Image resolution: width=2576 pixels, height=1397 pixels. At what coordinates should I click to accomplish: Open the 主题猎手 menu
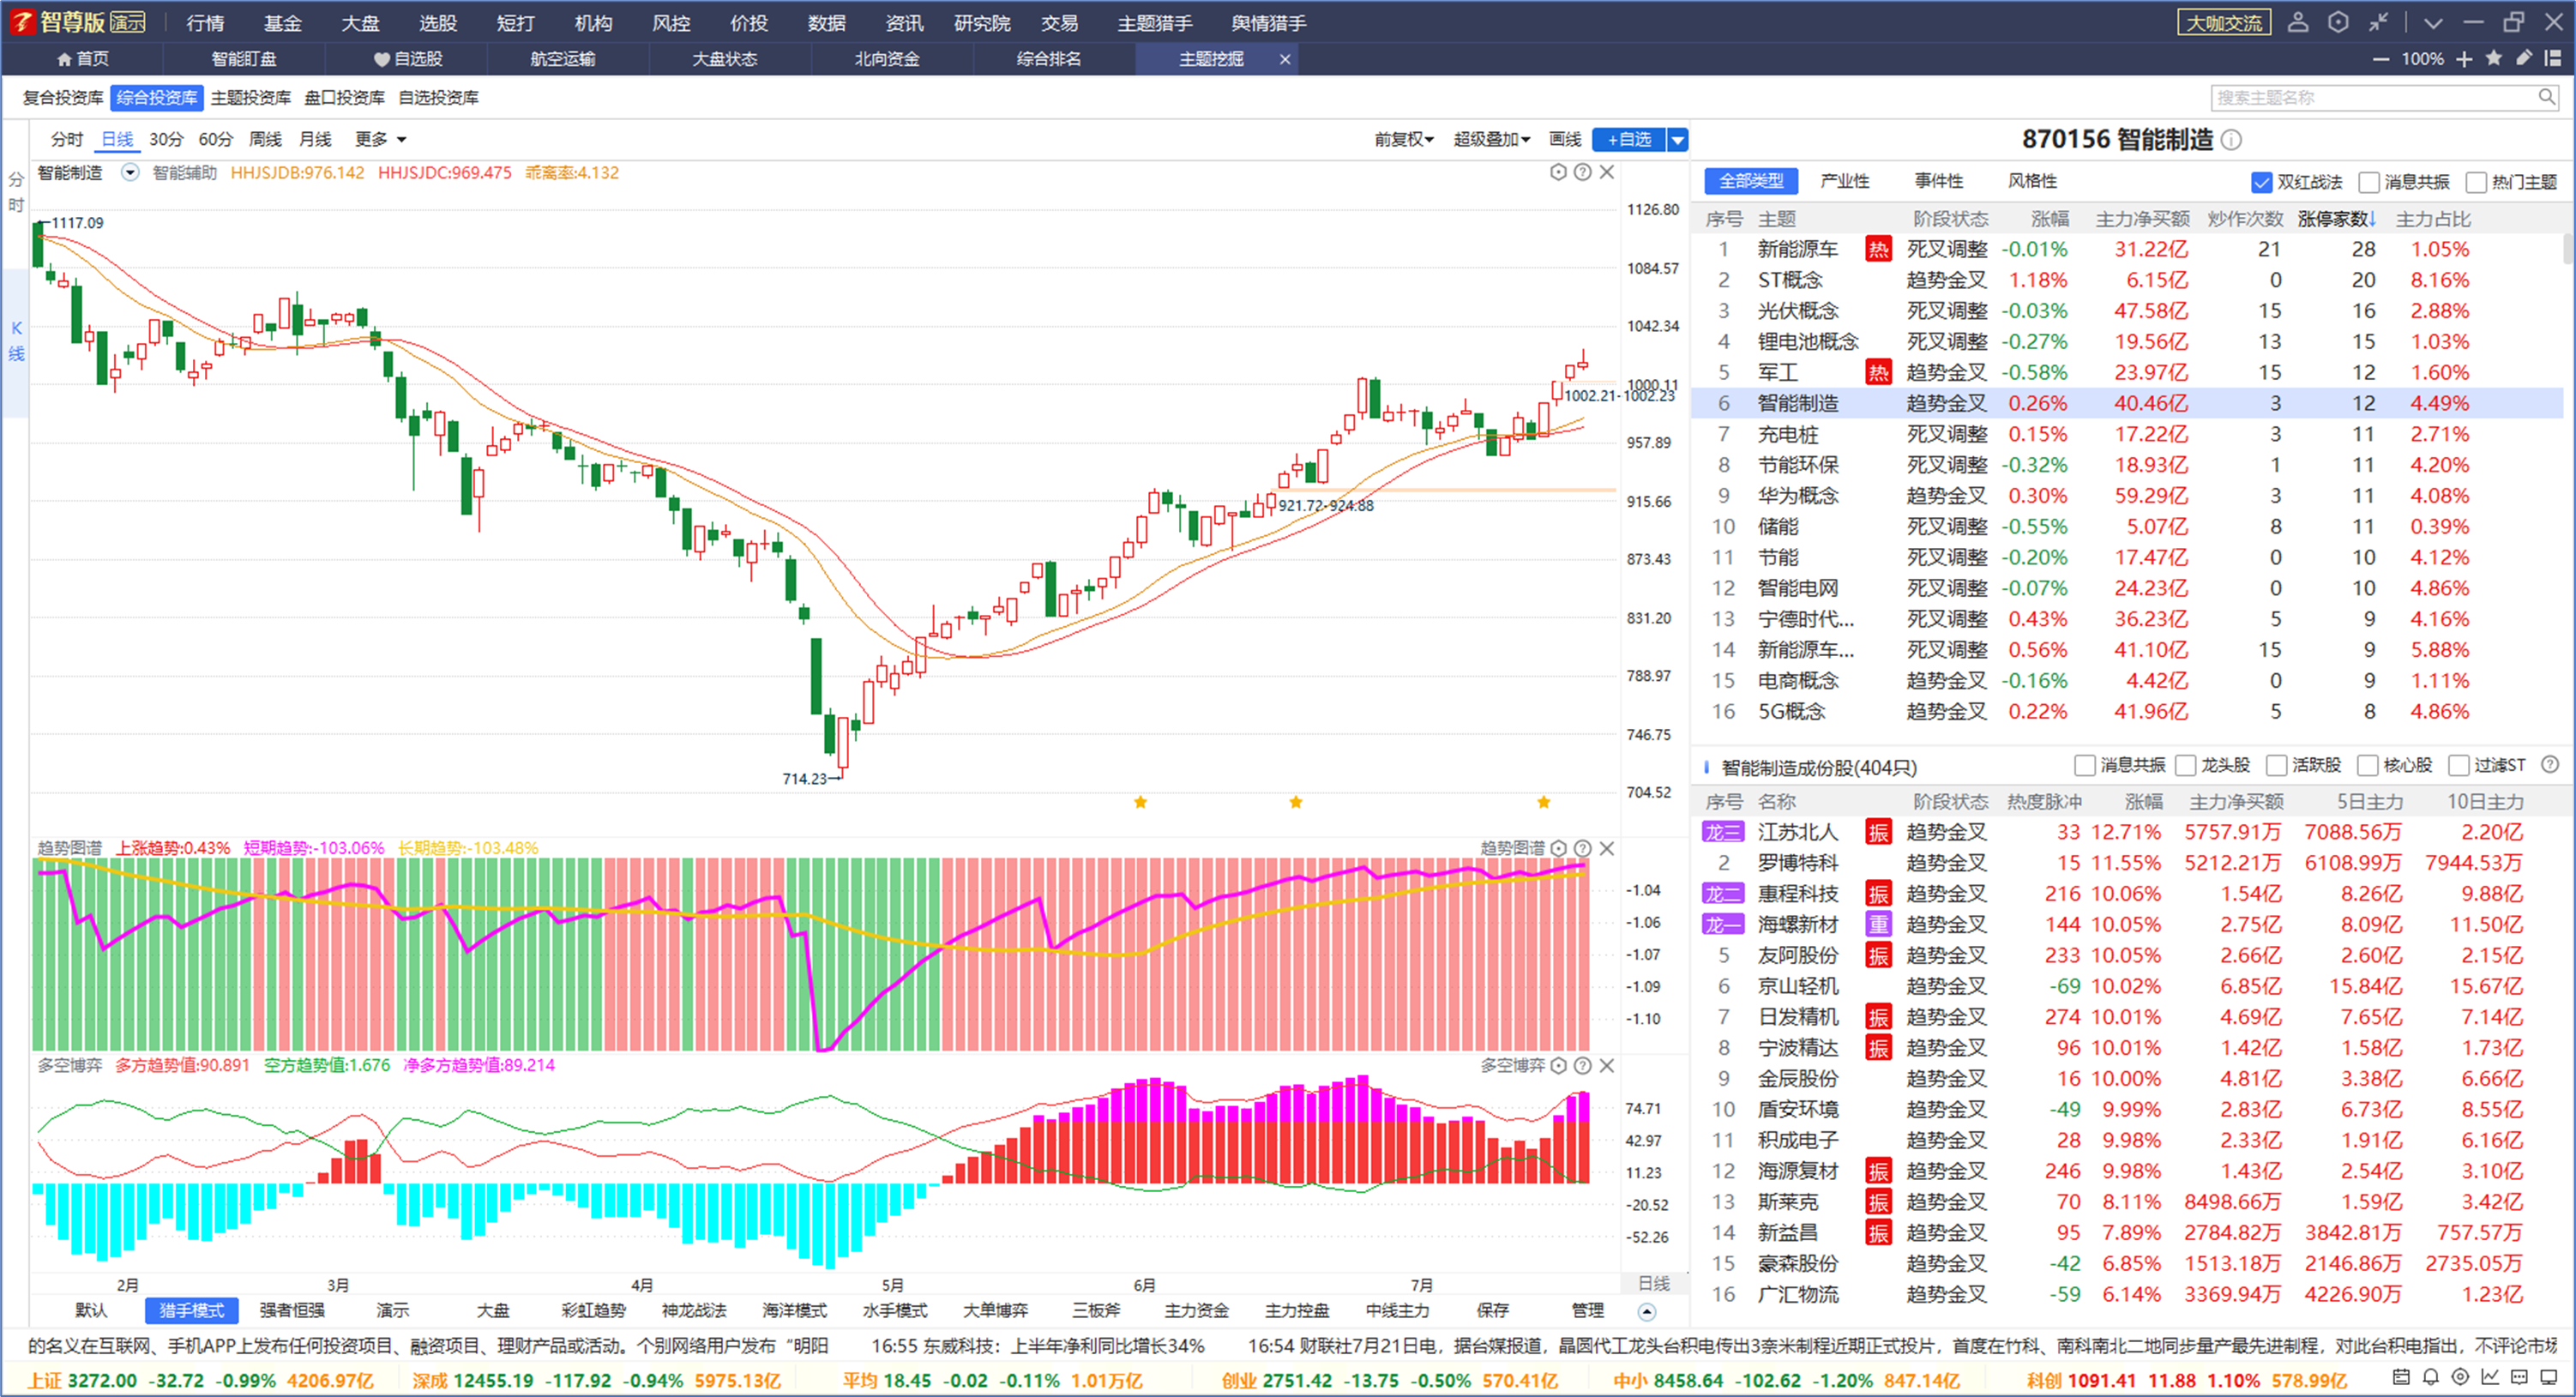pyautogui.click(x=1155, y=23)
